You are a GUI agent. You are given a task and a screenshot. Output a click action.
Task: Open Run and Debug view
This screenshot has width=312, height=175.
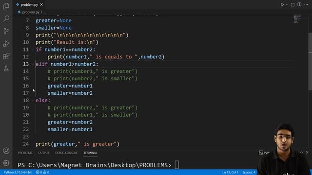click(x=6, y=43)
